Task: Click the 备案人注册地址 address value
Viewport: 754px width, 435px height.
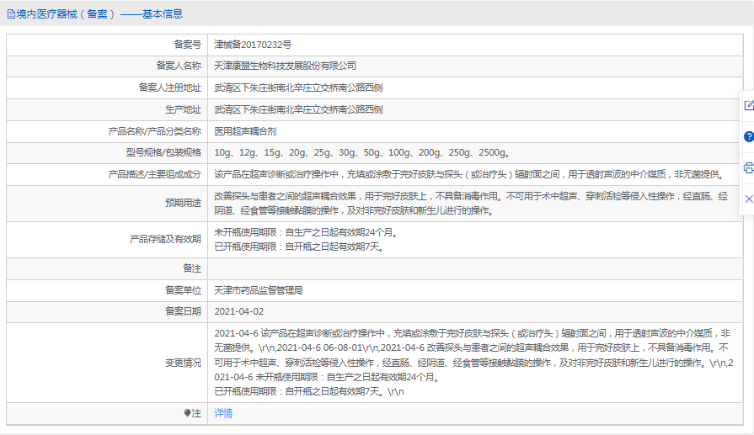Action: (298, 88)
